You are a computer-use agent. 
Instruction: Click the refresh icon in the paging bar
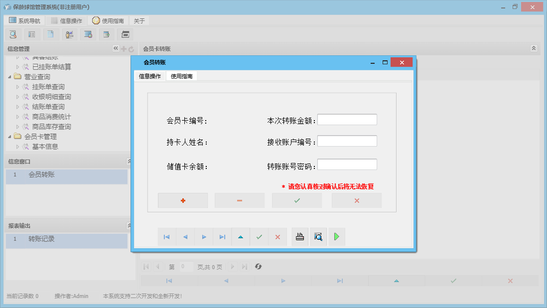(258, 267)
